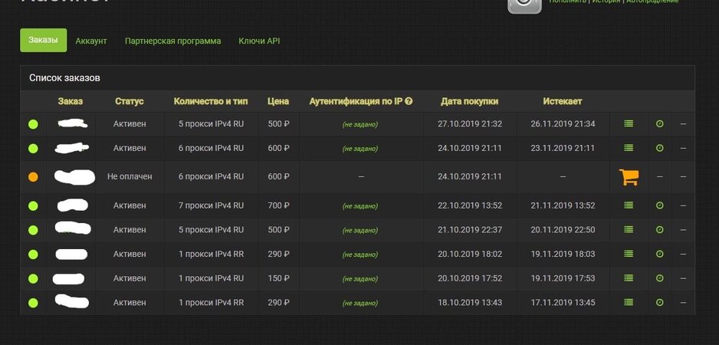The image size is (719, 345).
Task: Go to the Ключи API tab
Action: pos(259,41)
